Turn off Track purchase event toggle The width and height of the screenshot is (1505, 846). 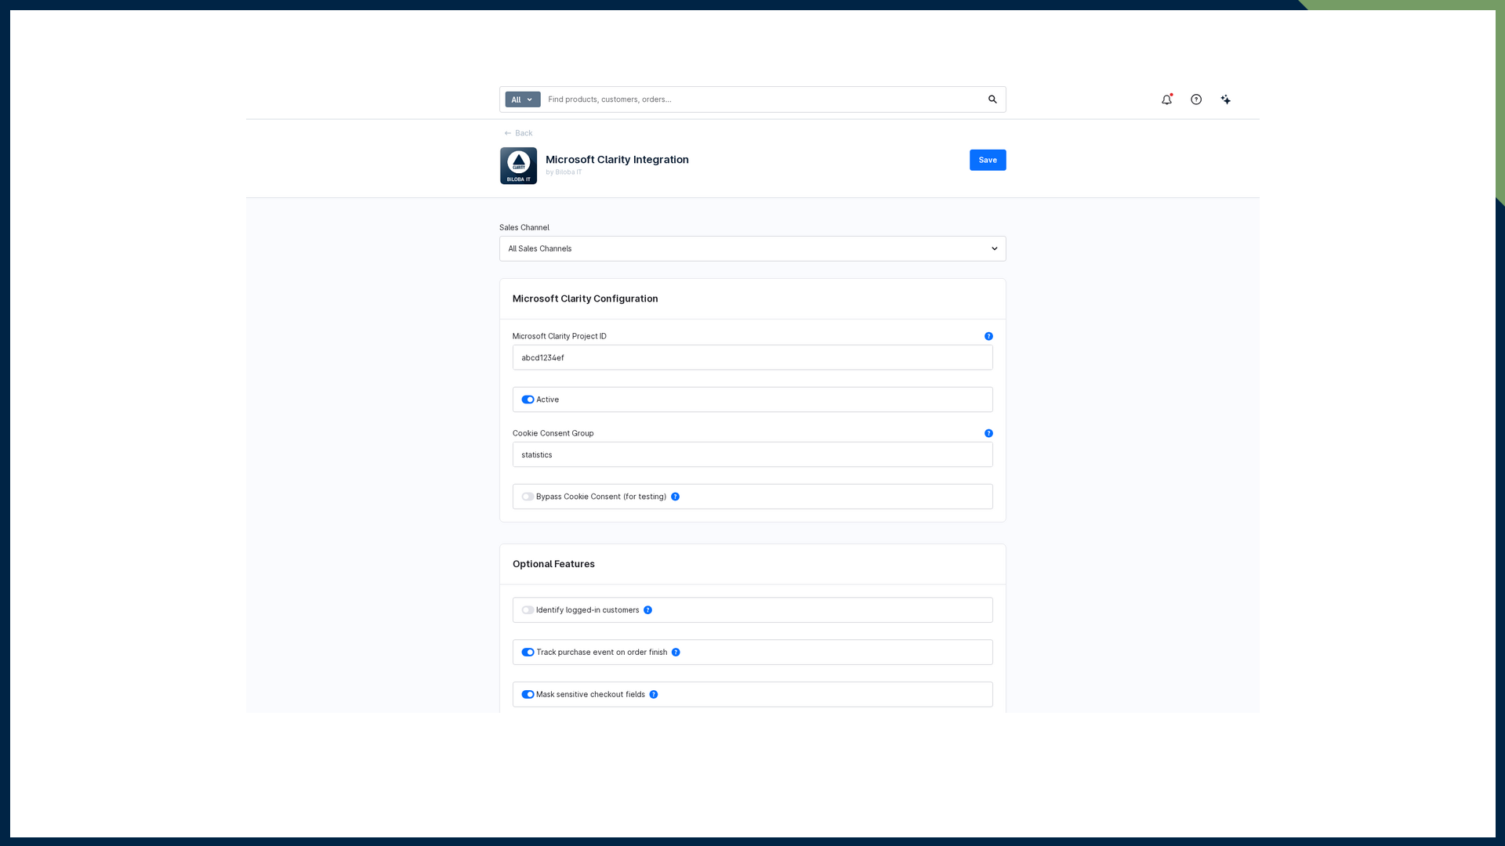click(x=528, y=653)
